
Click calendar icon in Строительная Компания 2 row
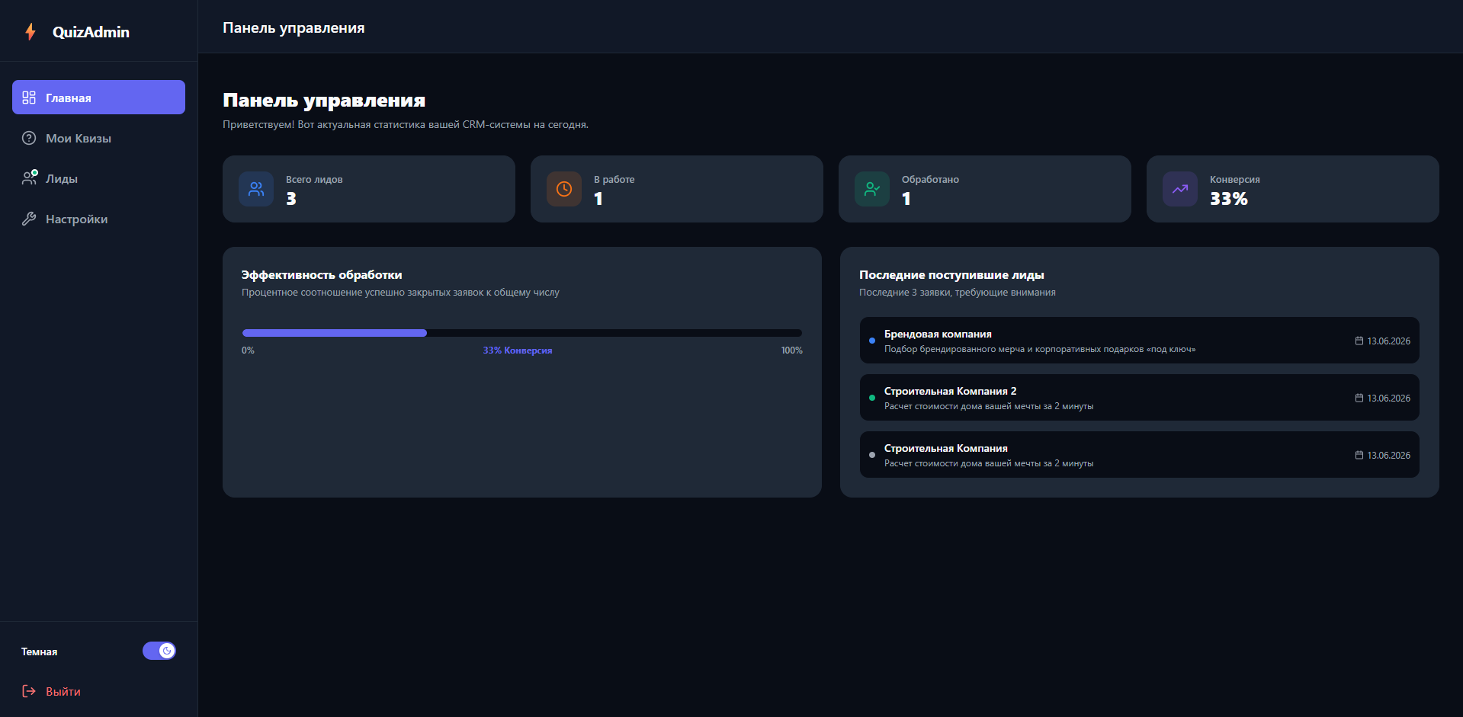(x=1359, y=398)
